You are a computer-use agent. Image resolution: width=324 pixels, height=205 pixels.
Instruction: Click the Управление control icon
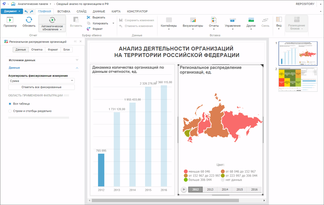(x=232, y=20)
